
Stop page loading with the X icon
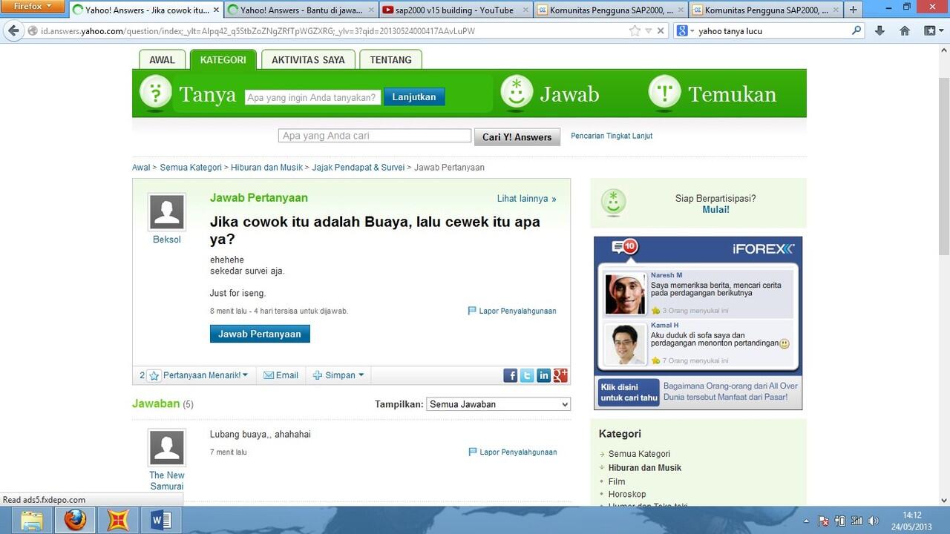(661, 31)
